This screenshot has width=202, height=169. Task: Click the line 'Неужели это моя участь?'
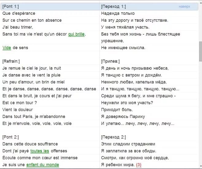[x=127, y=103]
